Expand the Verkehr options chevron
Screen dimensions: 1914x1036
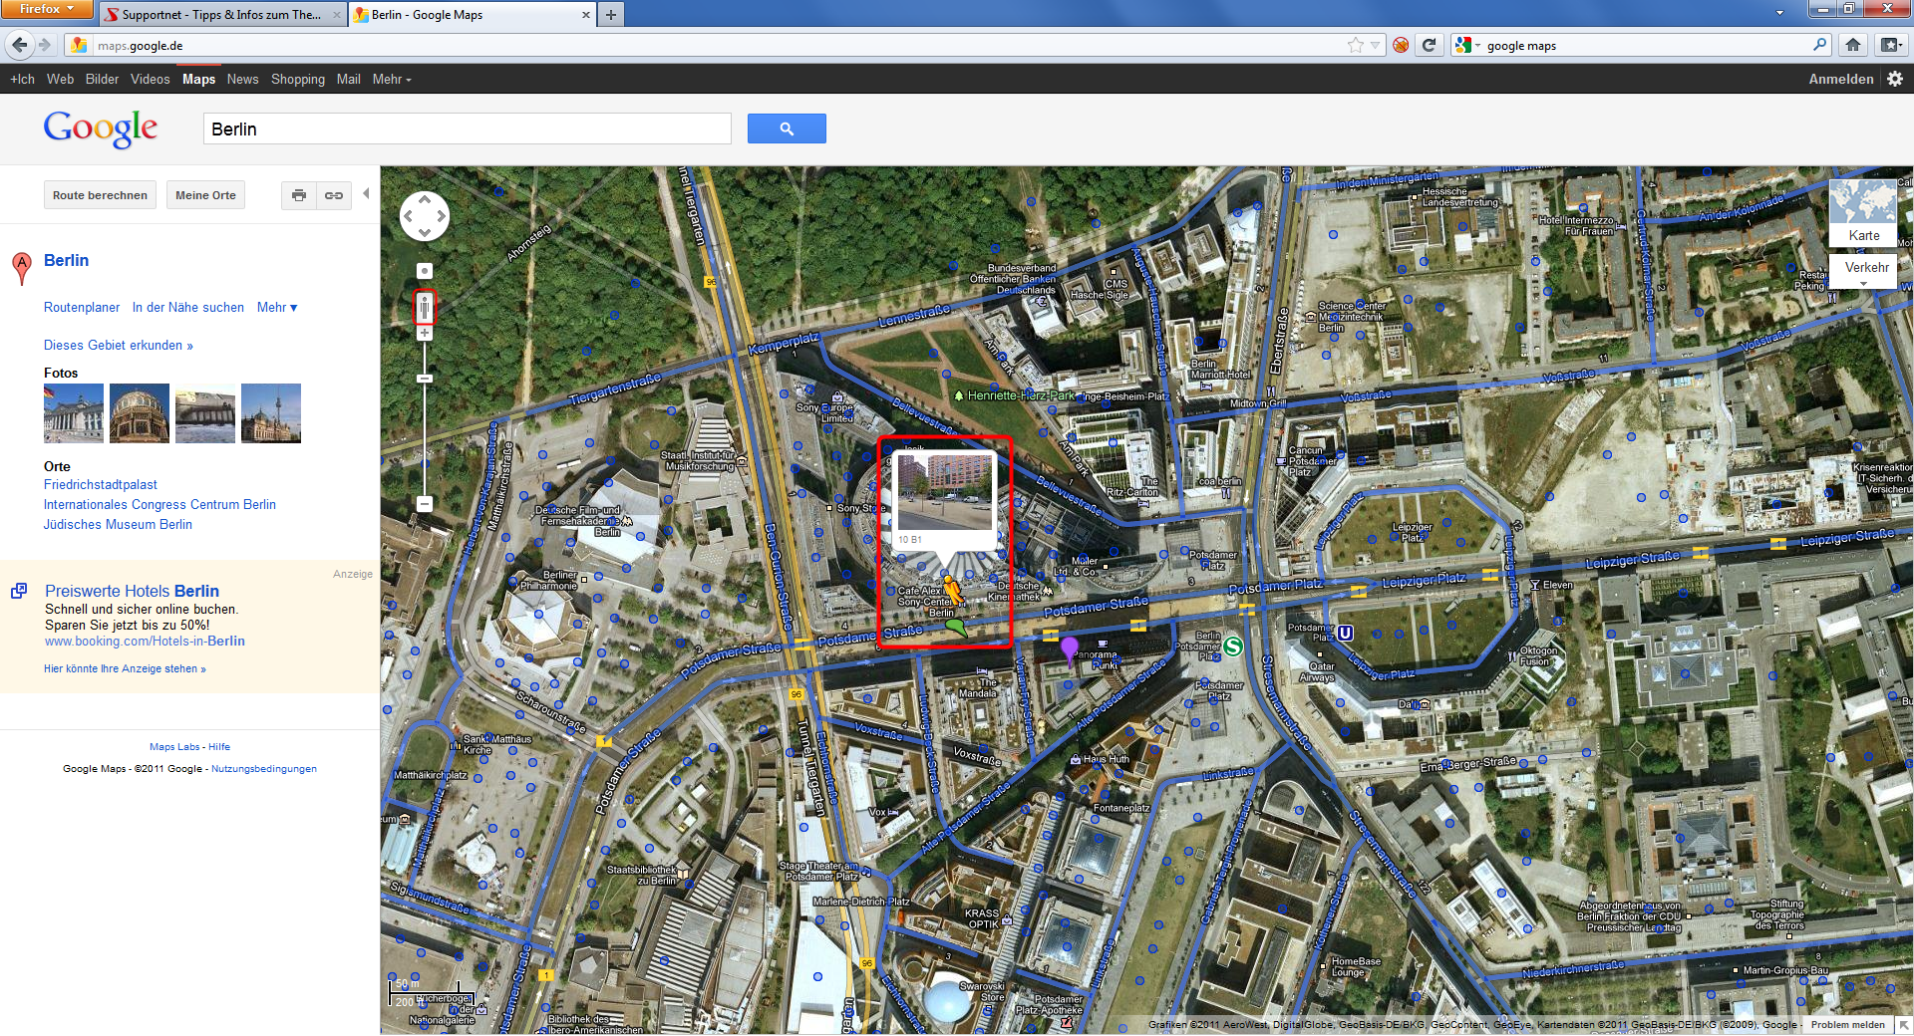coord(1863,284)
